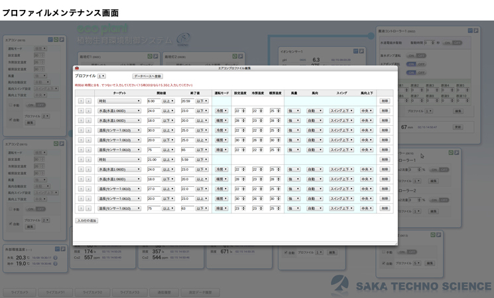Refresh the CO2 controller (0616) panel
Screen dimensions: 494x298
(x=450, y=152)
